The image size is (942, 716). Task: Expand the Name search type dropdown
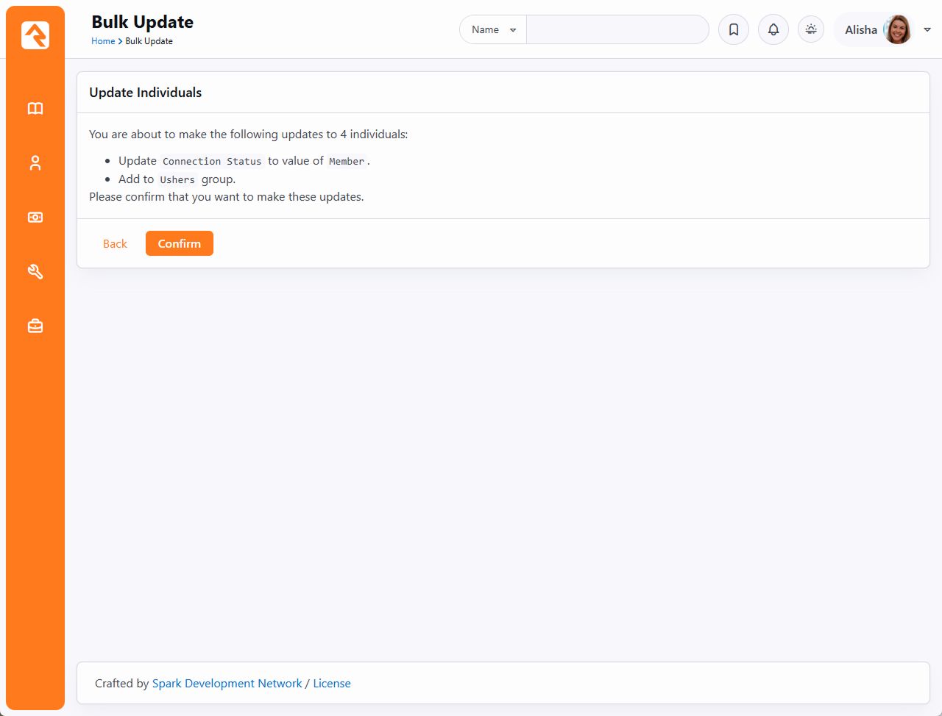(493, 30)
